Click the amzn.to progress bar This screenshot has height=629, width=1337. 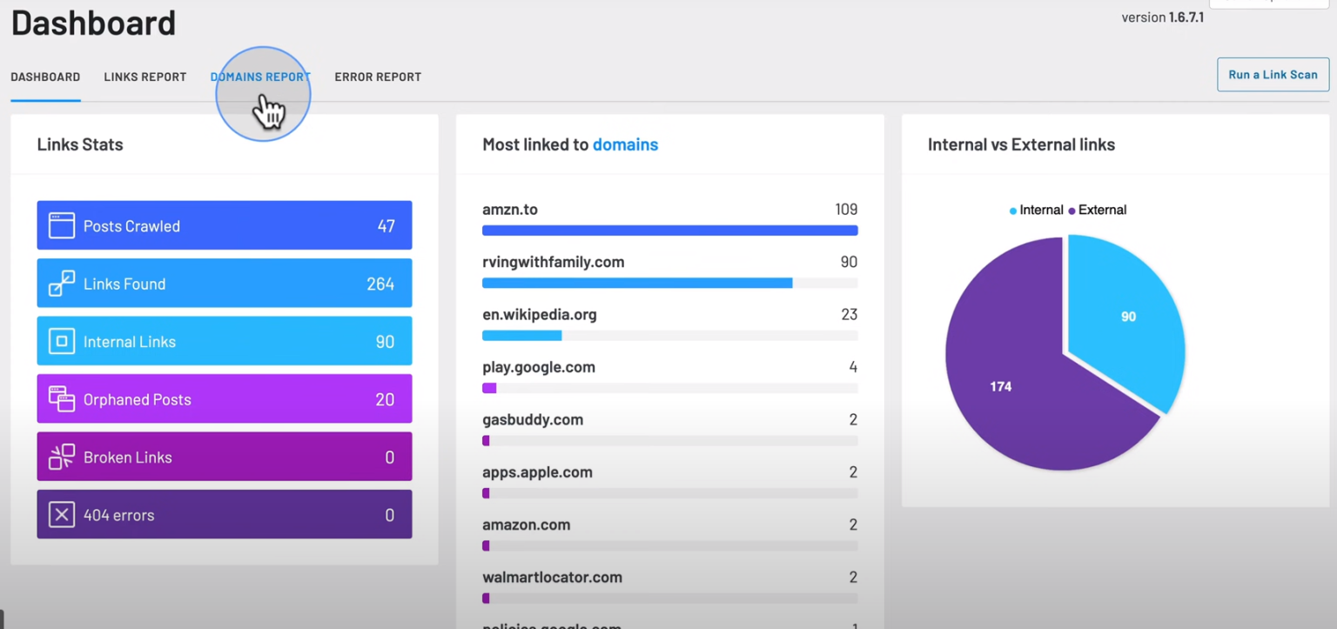coord(669,231)
